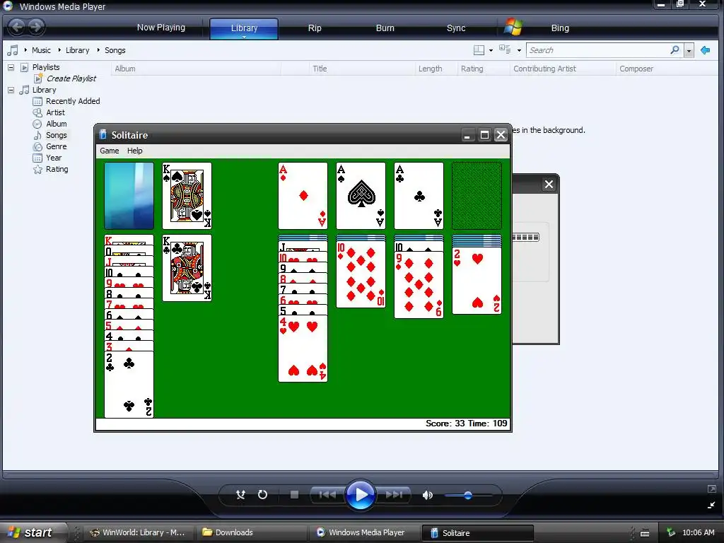This screenshot has width=724, height=543.
Task: Open the view options dropdown arrow
Action: 519,50
